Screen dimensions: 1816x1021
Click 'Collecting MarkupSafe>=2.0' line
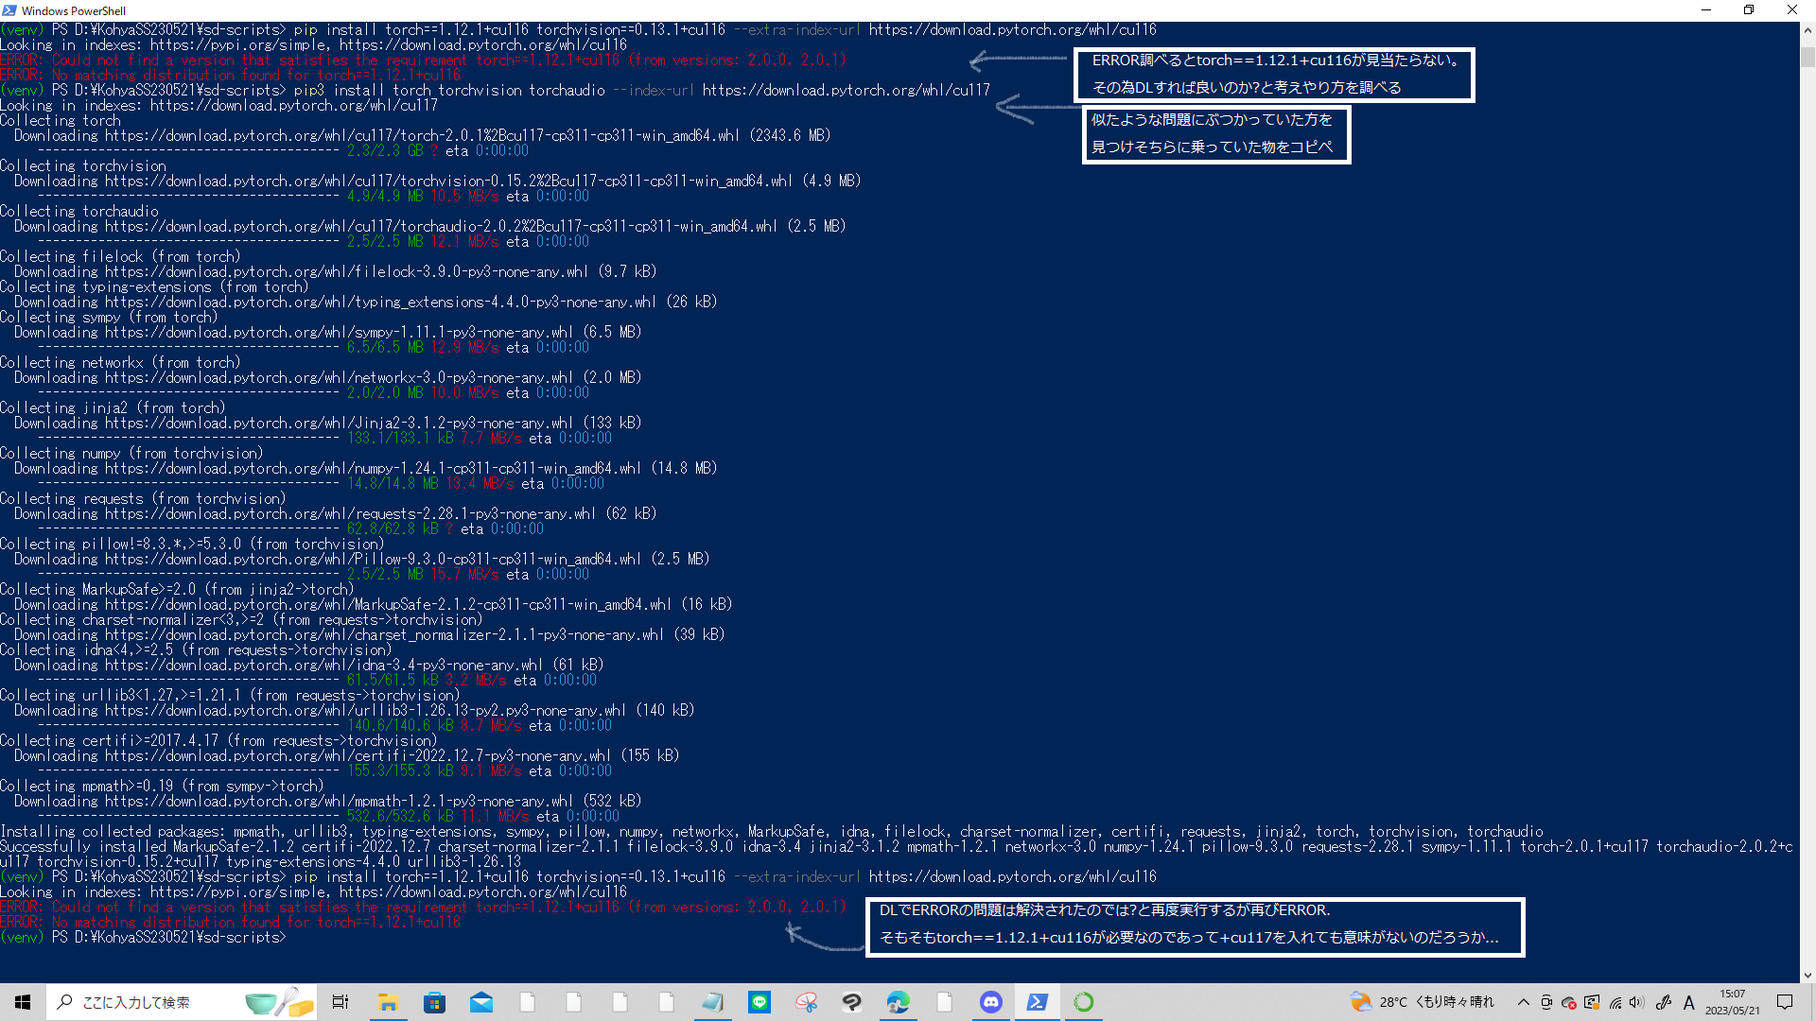[178, 589]
